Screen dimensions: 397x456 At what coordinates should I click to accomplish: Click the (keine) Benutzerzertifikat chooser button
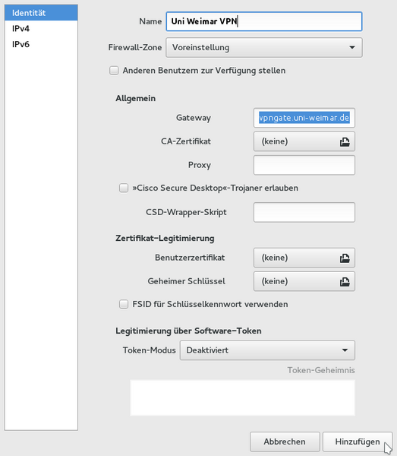(x=304, y=258)
